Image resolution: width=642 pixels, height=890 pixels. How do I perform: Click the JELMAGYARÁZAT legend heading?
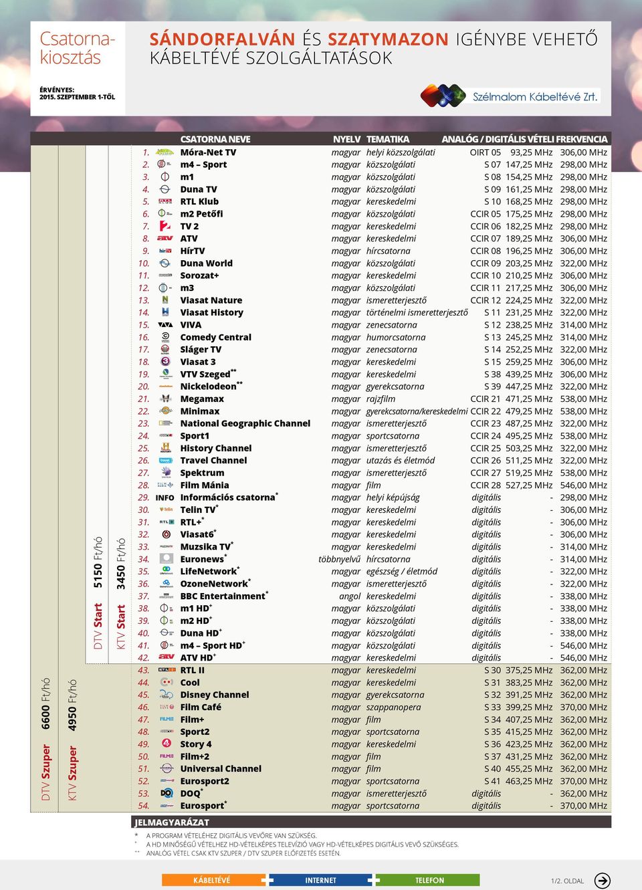pos(173,822)
